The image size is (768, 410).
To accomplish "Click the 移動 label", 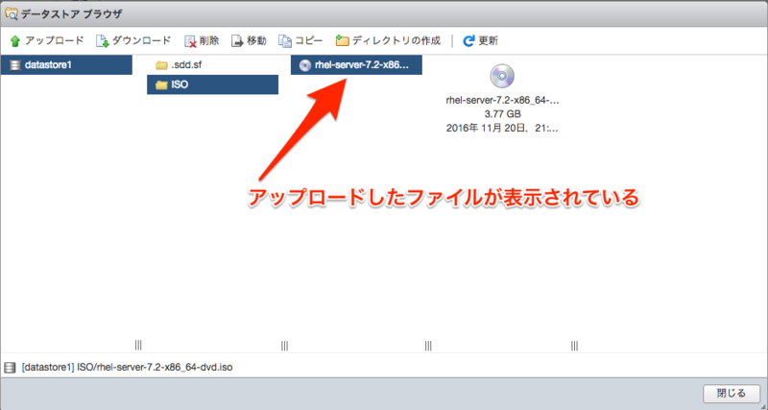I will tap(256, 40).
